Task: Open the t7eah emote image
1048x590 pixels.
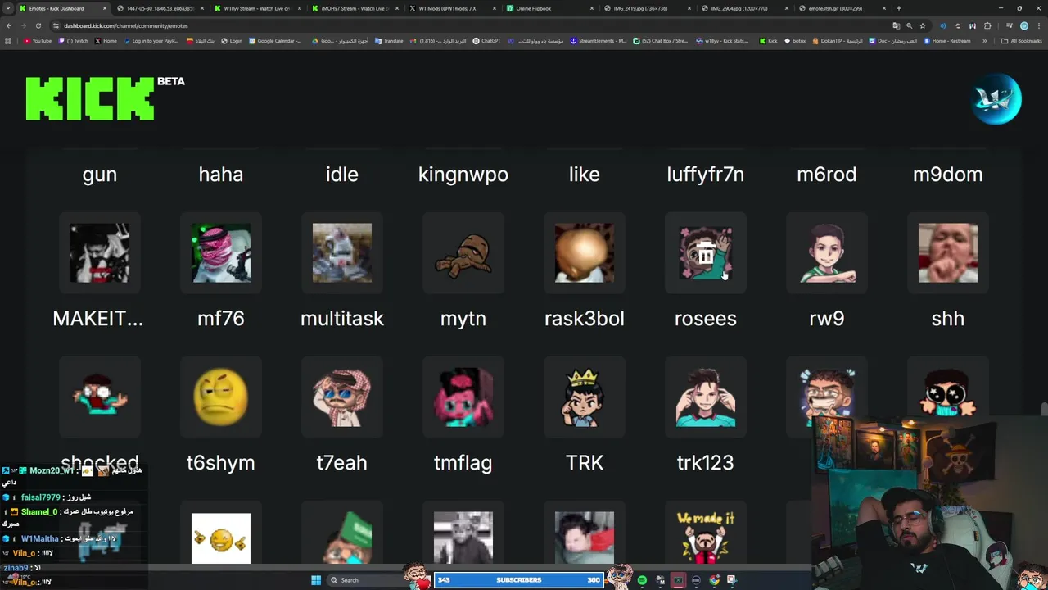Action: click(342, 397)
